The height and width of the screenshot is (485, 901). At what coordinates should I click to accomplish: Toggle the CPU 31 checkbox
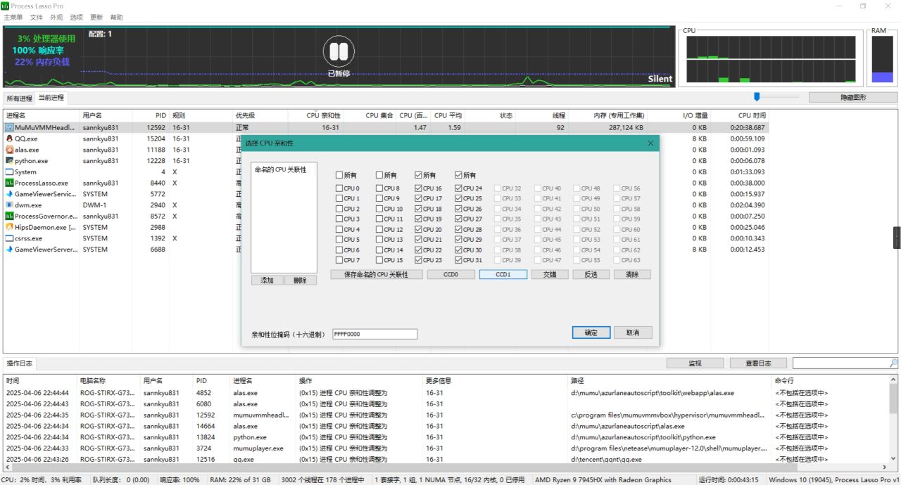click(x=459, y=260)
